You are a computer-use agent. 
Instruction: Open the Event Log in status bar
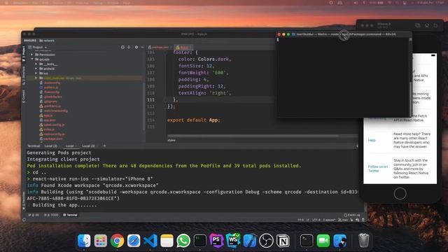click(352, 215)
